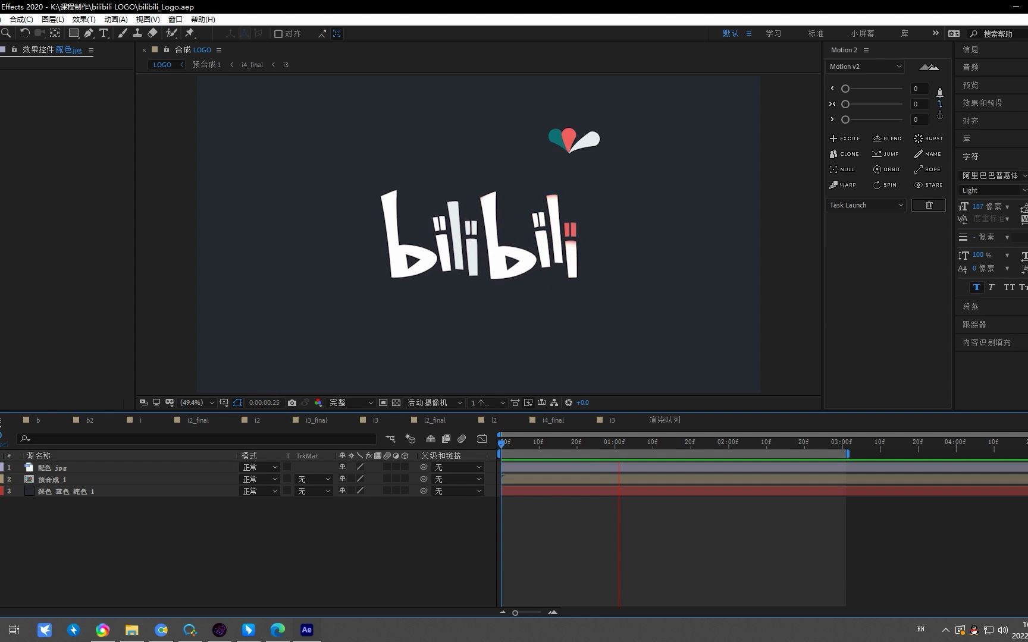Viewport: 1028px width, 642px height.
Task: Select the Zoom (magnifier) tool
Action: click(6, 33)
